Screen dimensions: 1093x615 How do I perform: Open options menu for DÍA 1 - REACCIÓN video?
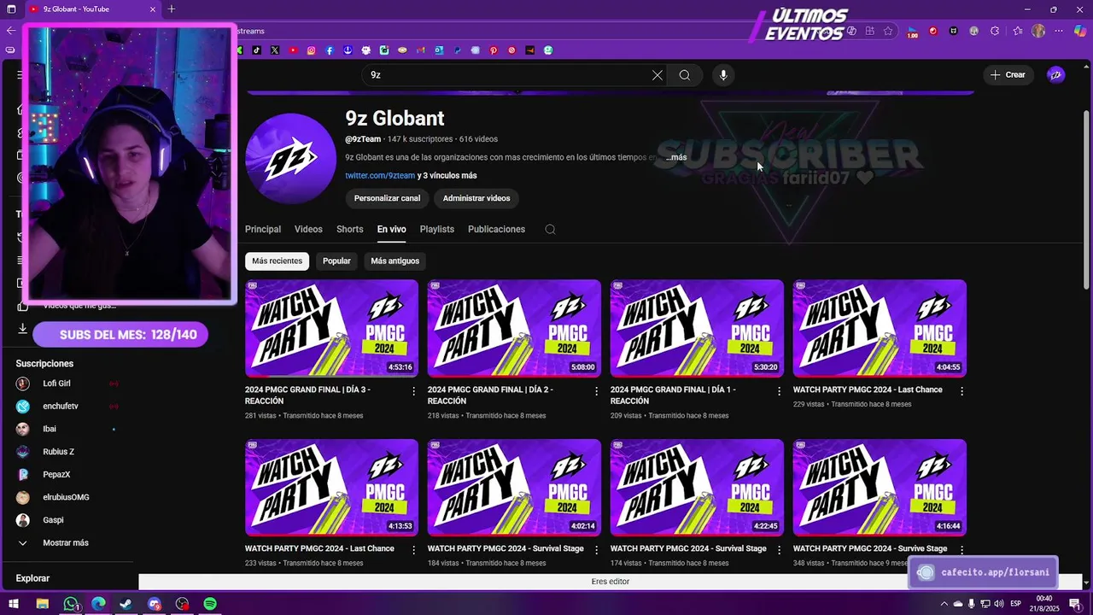point(779,391)
